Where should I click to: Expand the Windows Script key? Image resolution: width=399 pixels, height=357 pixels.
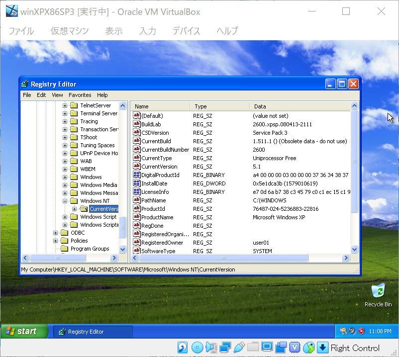tap(65, 217)
